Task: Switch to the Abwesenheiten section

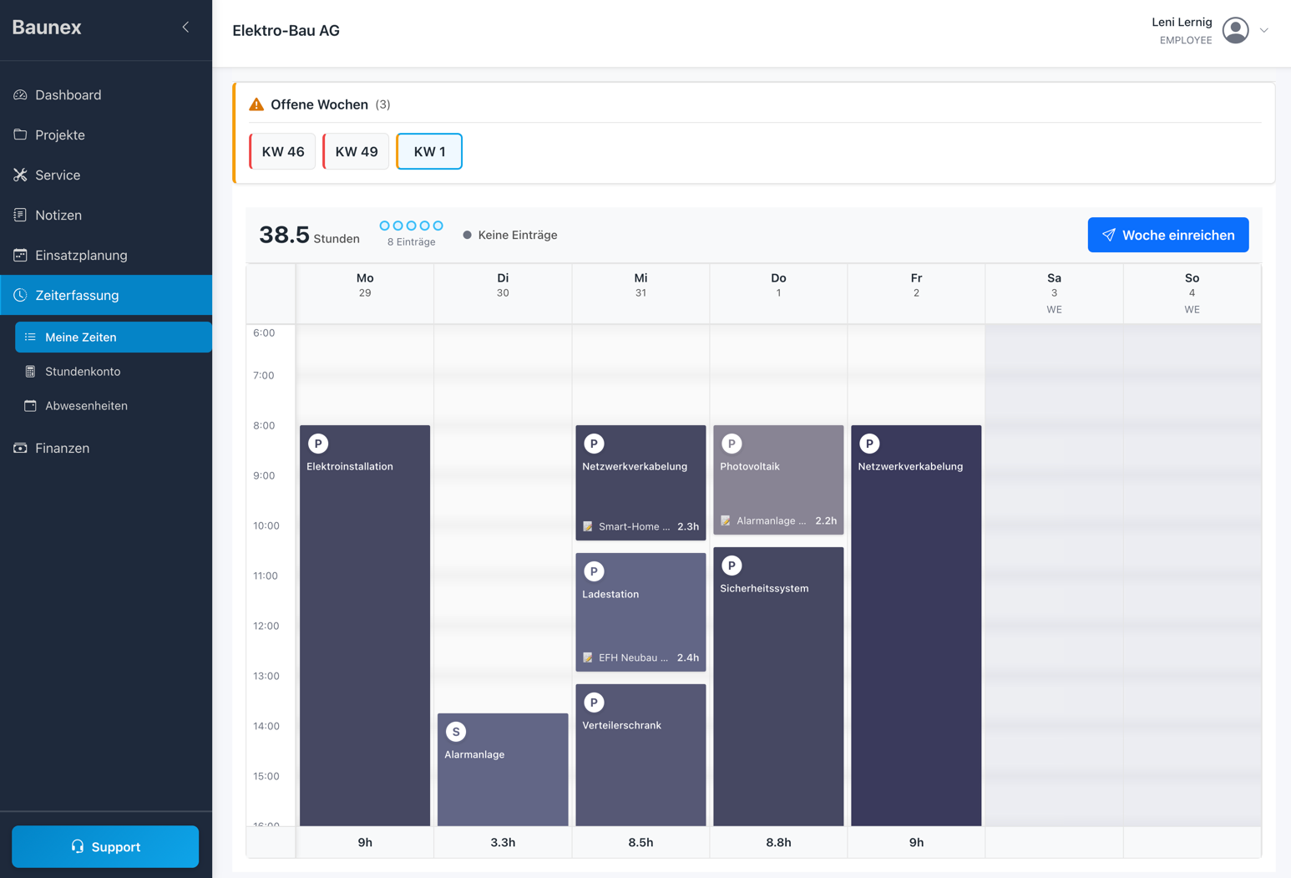Action: click(86, 405)
